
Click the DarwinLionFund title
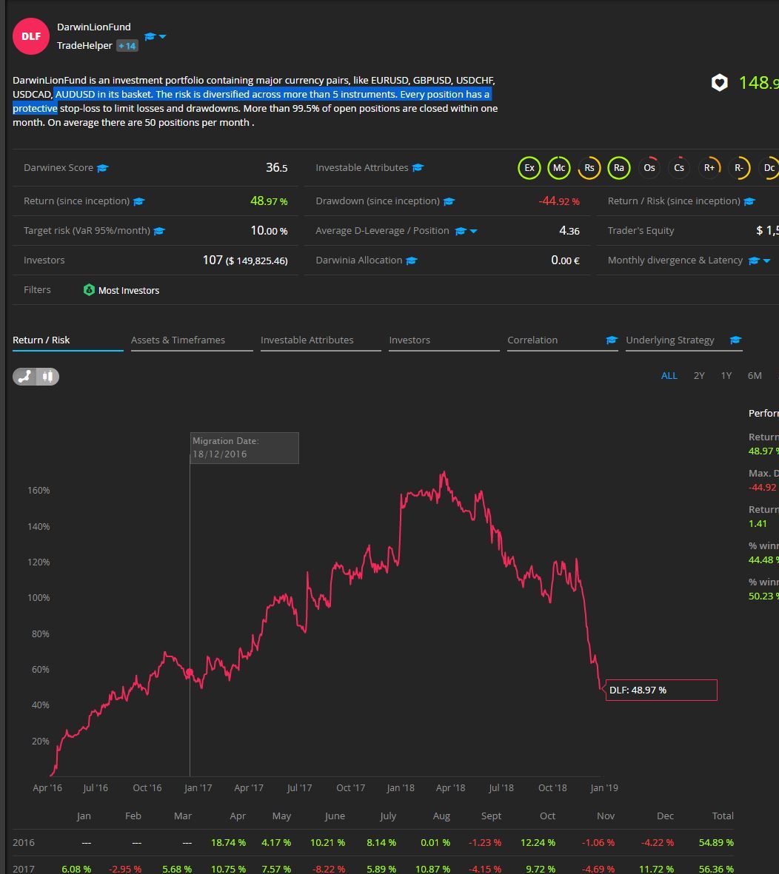coord(94,27)
